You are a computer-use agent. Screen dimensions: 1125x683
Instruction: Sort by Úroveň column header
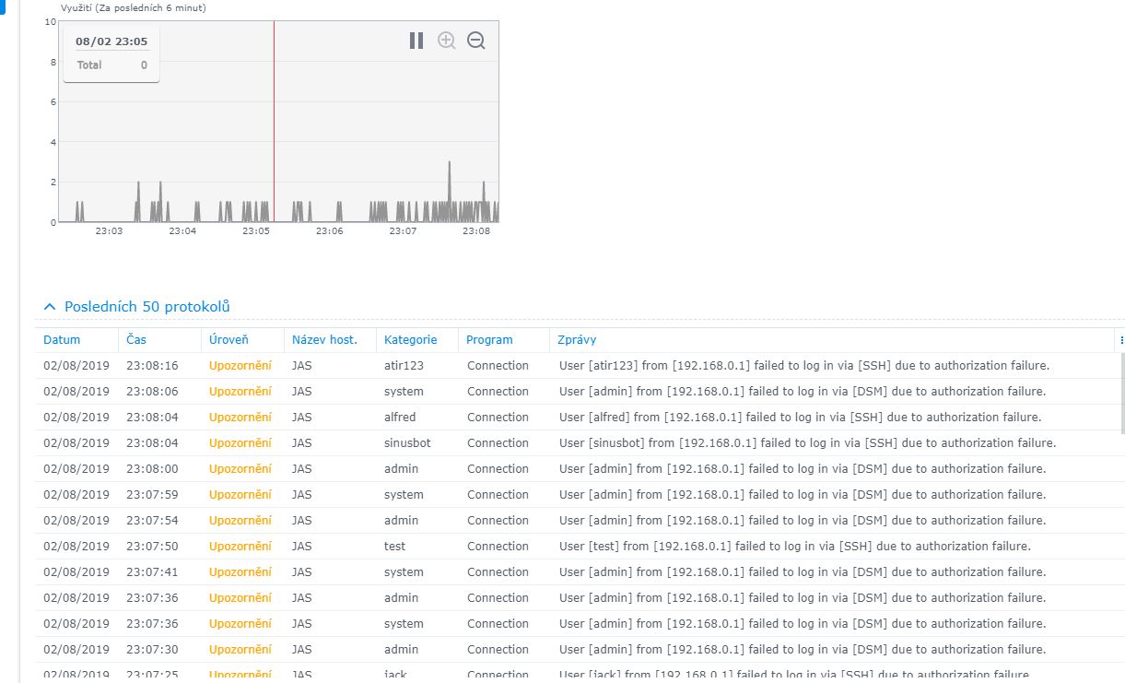pyautogui.click(x=229, y=340)
